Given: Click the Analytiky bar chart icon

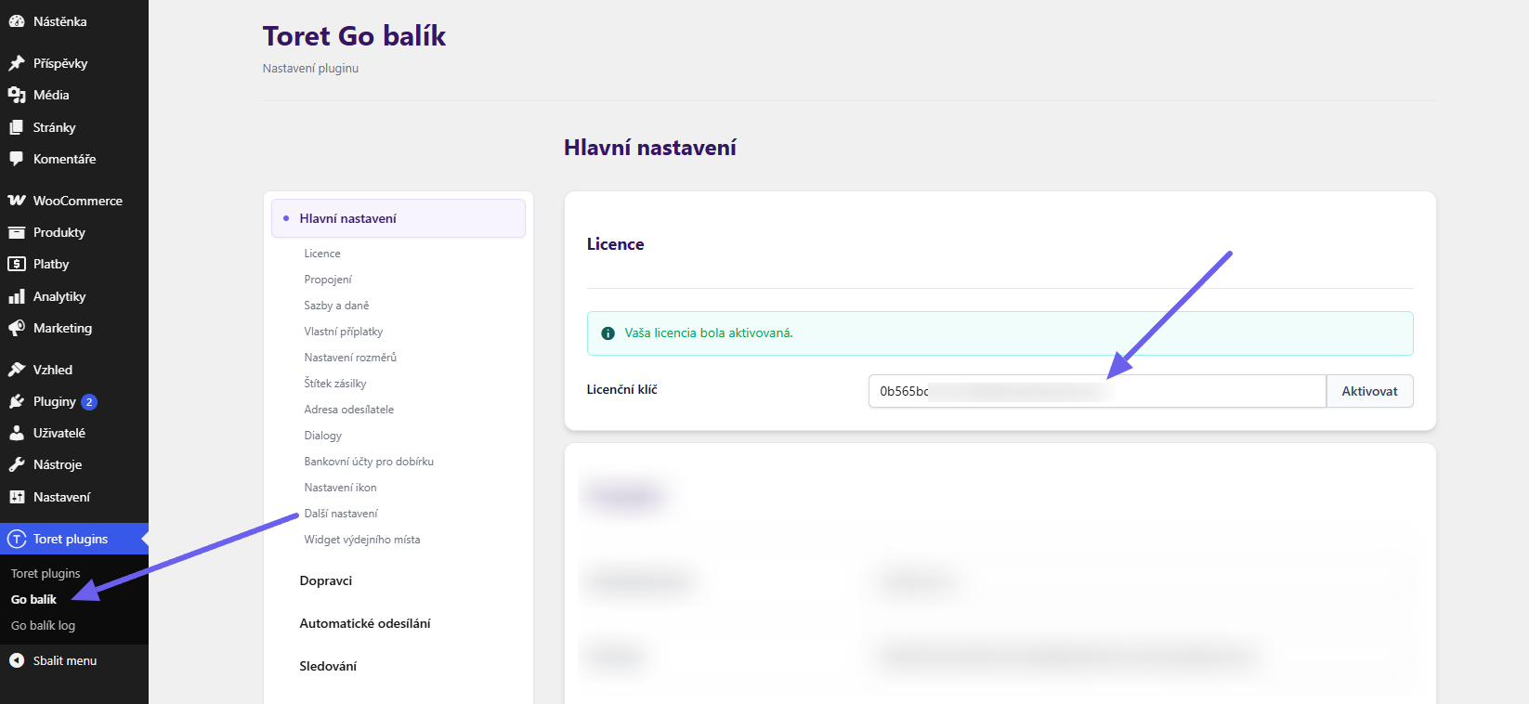Looking at the screenshot, I should (17, 296).
